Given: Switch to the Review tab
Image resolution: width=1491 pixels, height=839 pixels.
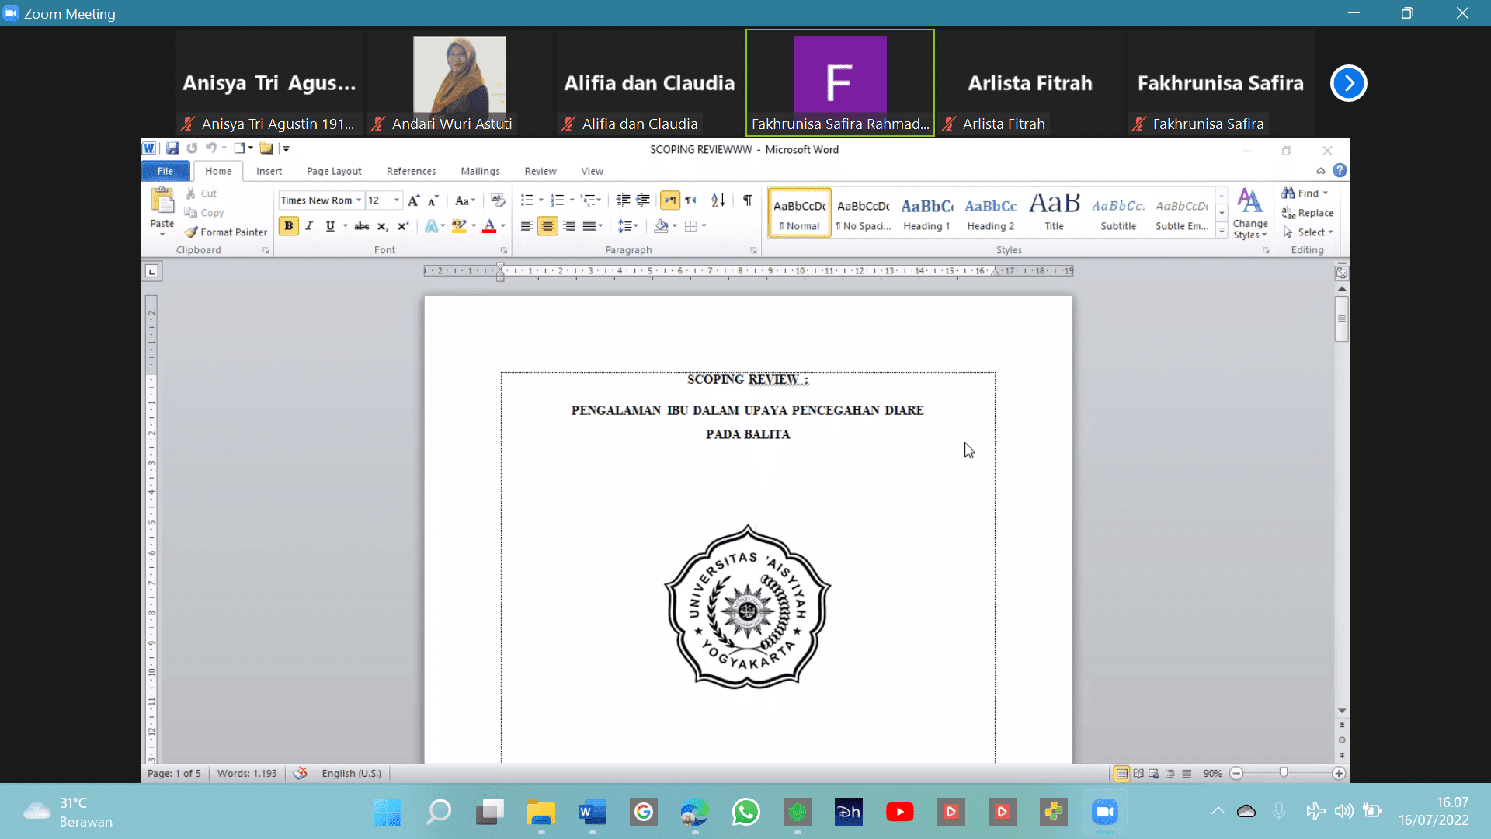Looking at the screenshot, I should [x=540, y=171].
